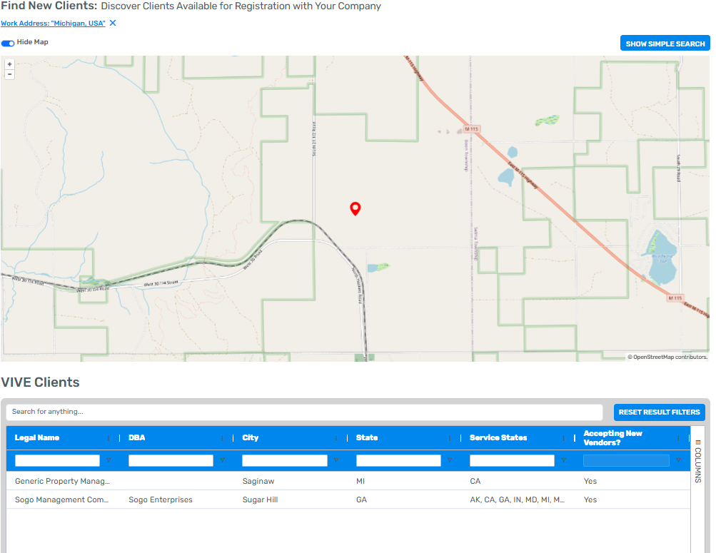The height and width of the screenshot is (553, 716).
Task: Click Show Simple Search button
Action: (x=665, y=44)
